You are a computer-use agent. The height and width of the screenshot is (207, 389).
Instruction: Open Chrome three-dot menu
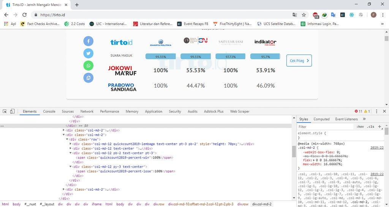click(383, 15)
